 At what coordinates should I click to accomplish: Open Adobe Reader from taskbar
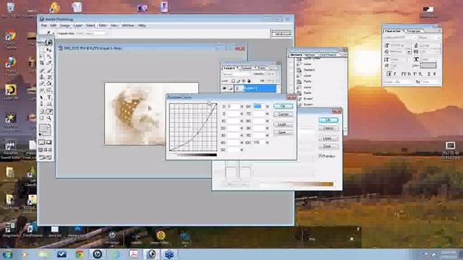pos(133,254)
